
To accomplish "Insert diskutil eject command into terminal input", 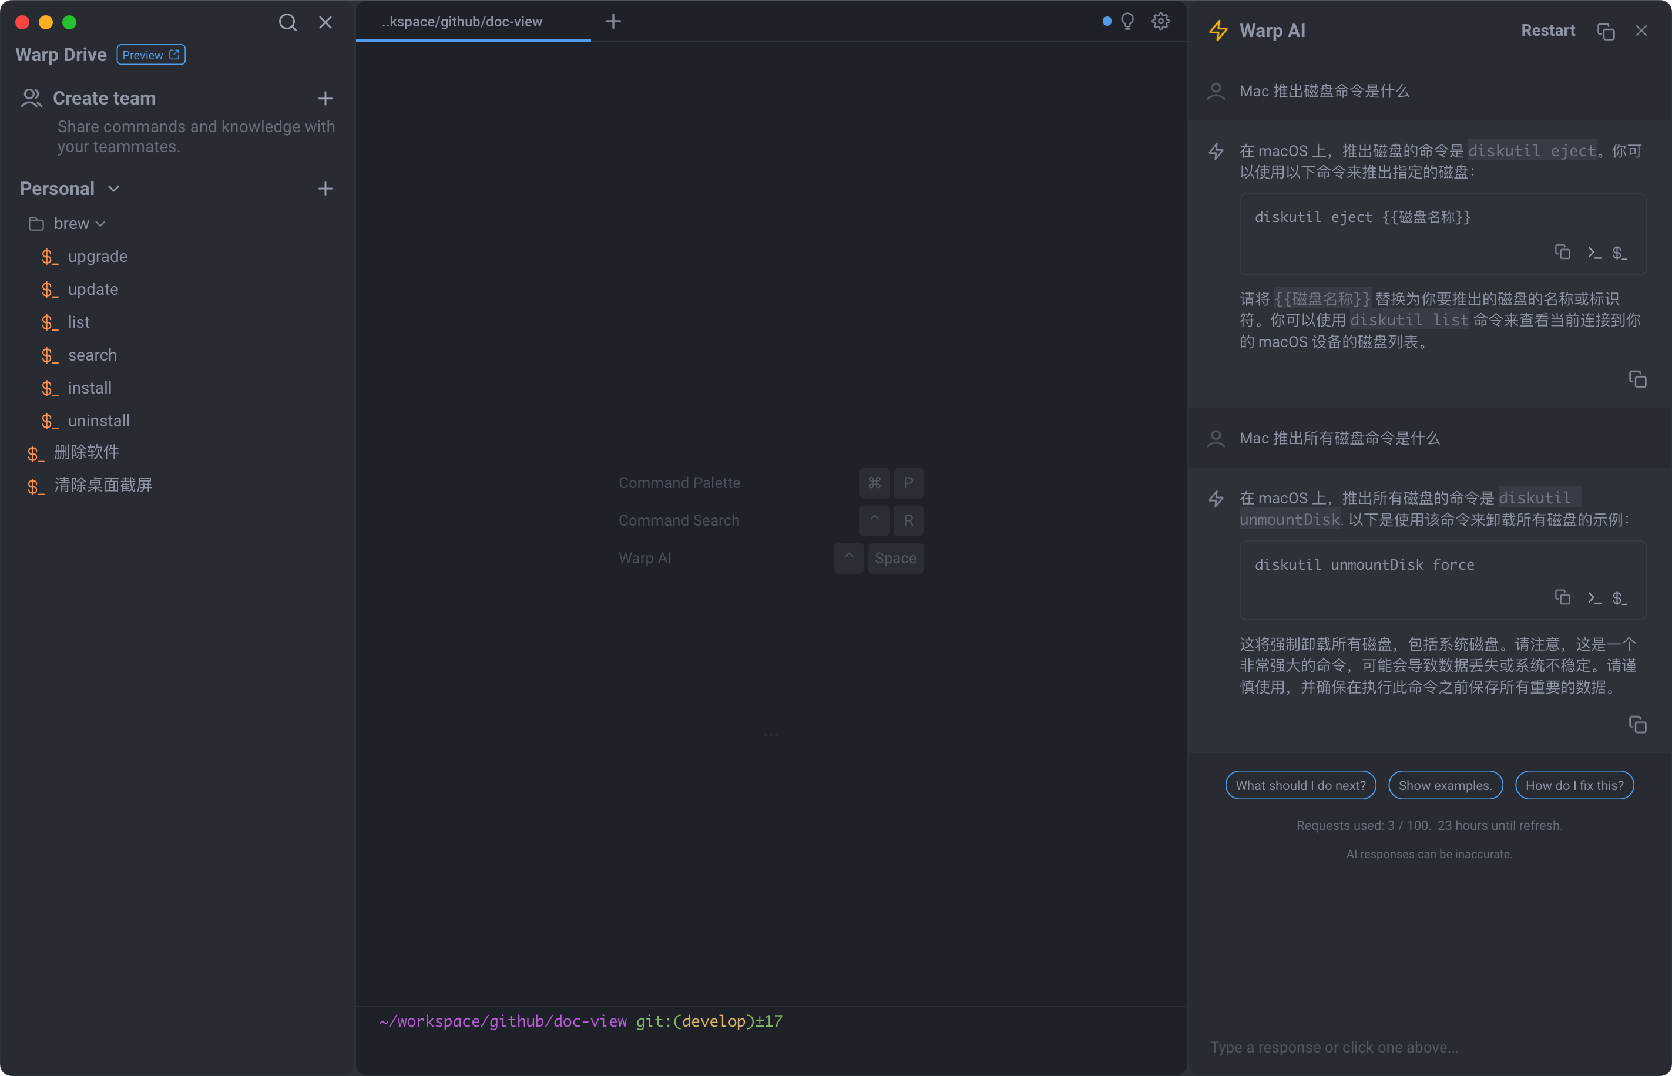I will [1594, 252].
